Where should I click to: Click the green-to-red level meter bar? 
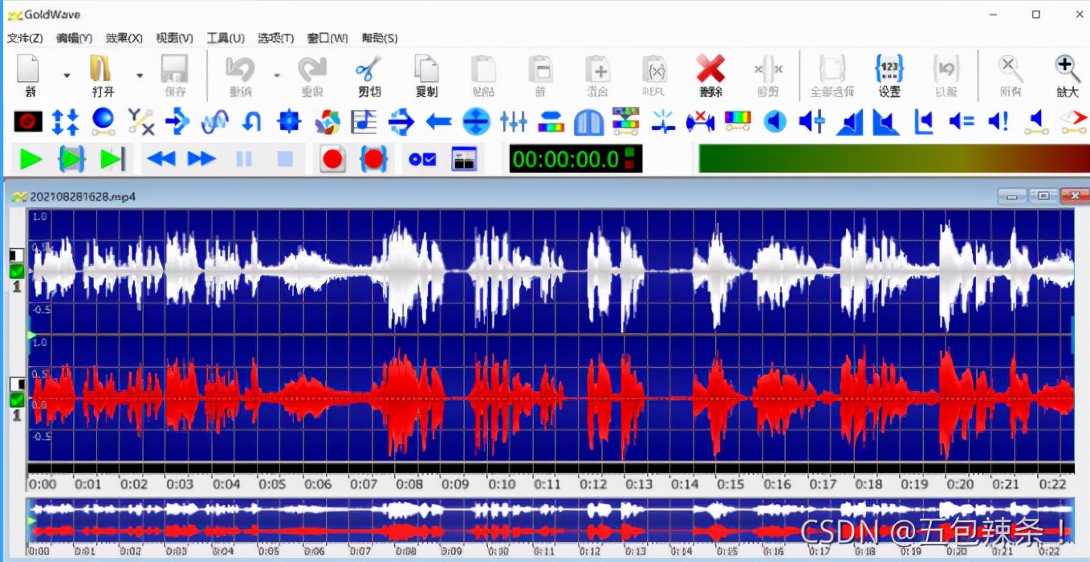tap(893, 159)
